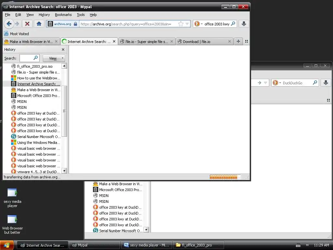Switch to Mypal taskbar button
Viewport: 333px width, 250px height.
tap(95, 245)
